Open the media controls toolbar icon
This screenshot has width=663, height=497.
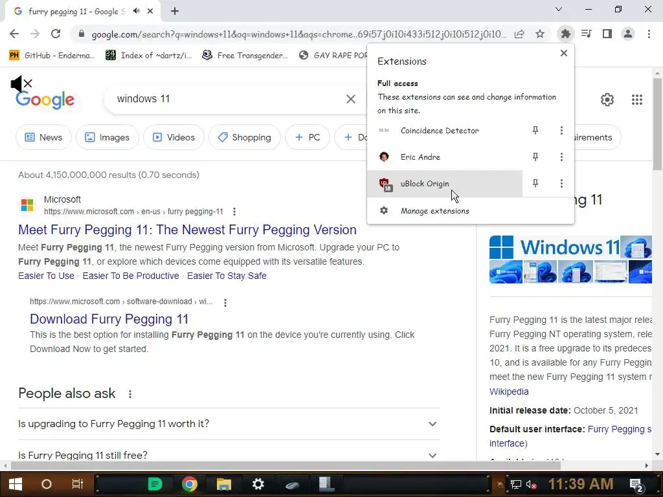(586, 34)
